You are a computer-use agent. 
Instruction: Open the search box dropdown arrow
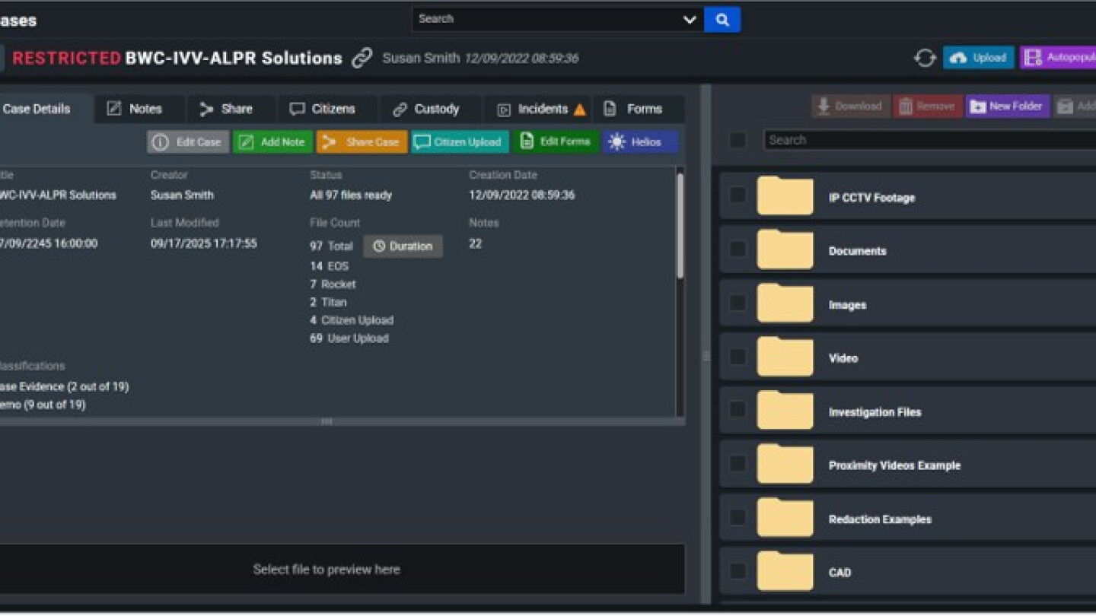click(x=690, y=20)
